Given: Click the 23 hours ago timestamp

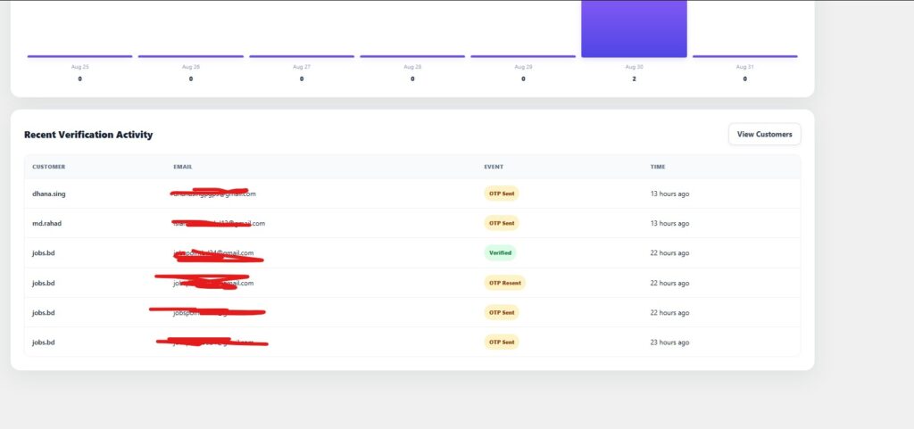Looking at the screenshot, I should [669, 342].
